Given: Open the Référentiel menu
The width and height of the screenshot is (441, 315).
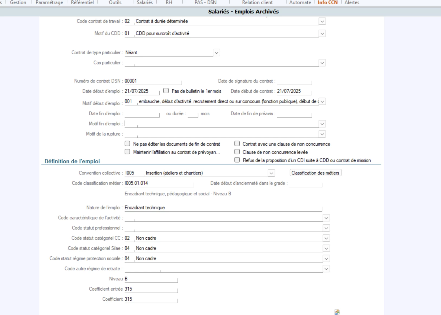Looking at the screenshot, I should click(82, 2).
